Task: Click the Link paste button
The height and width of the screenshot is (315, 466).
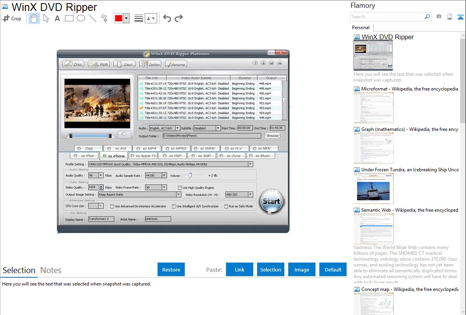Action: [x=240, y=270]
